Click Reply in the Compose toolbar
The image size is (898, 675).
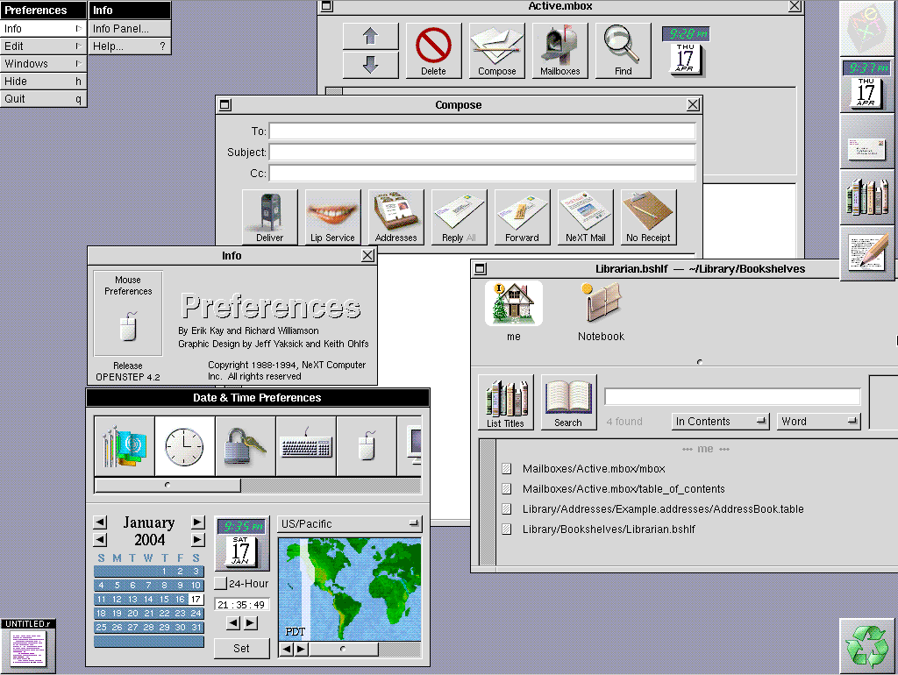coord(459,217)
